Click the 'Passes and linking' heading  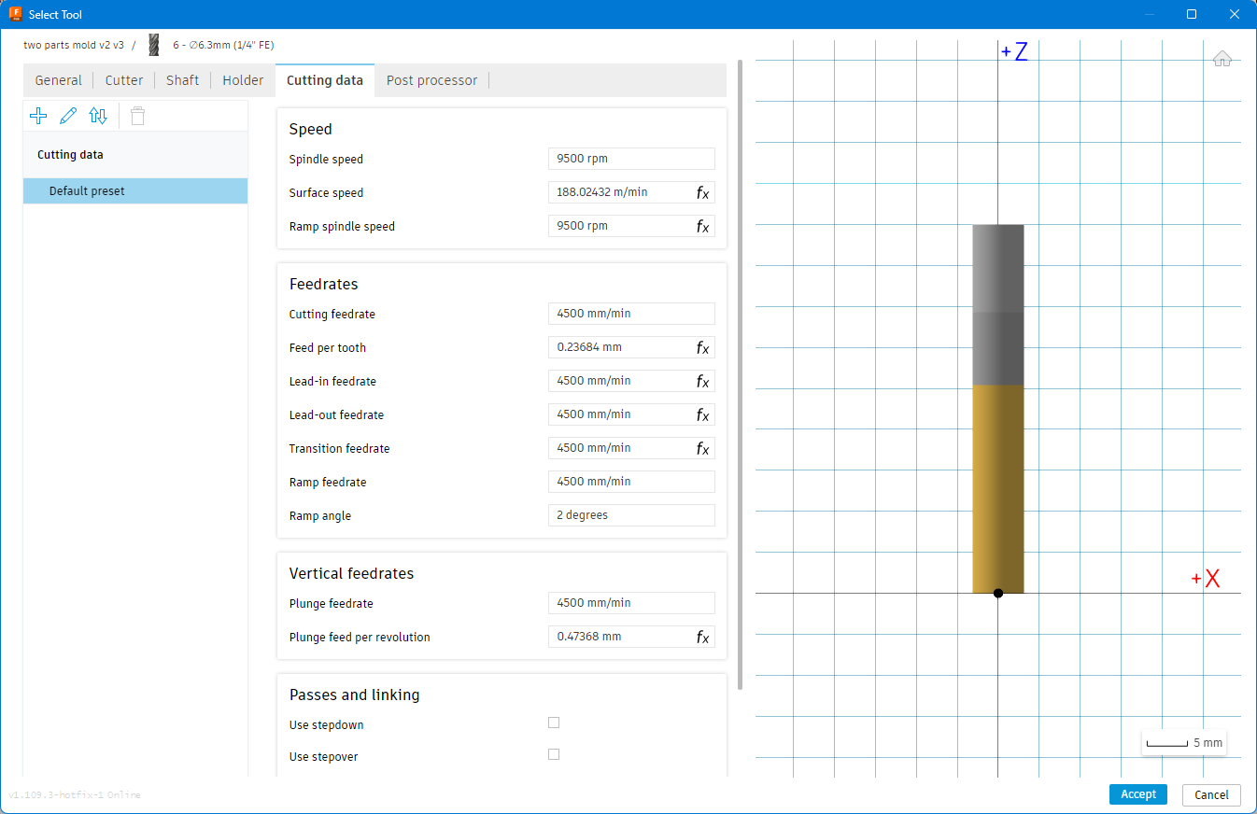(355, 695)
